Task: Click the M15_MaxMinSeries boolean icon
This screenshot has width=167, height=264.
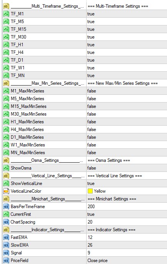Action: pos(6,106)
